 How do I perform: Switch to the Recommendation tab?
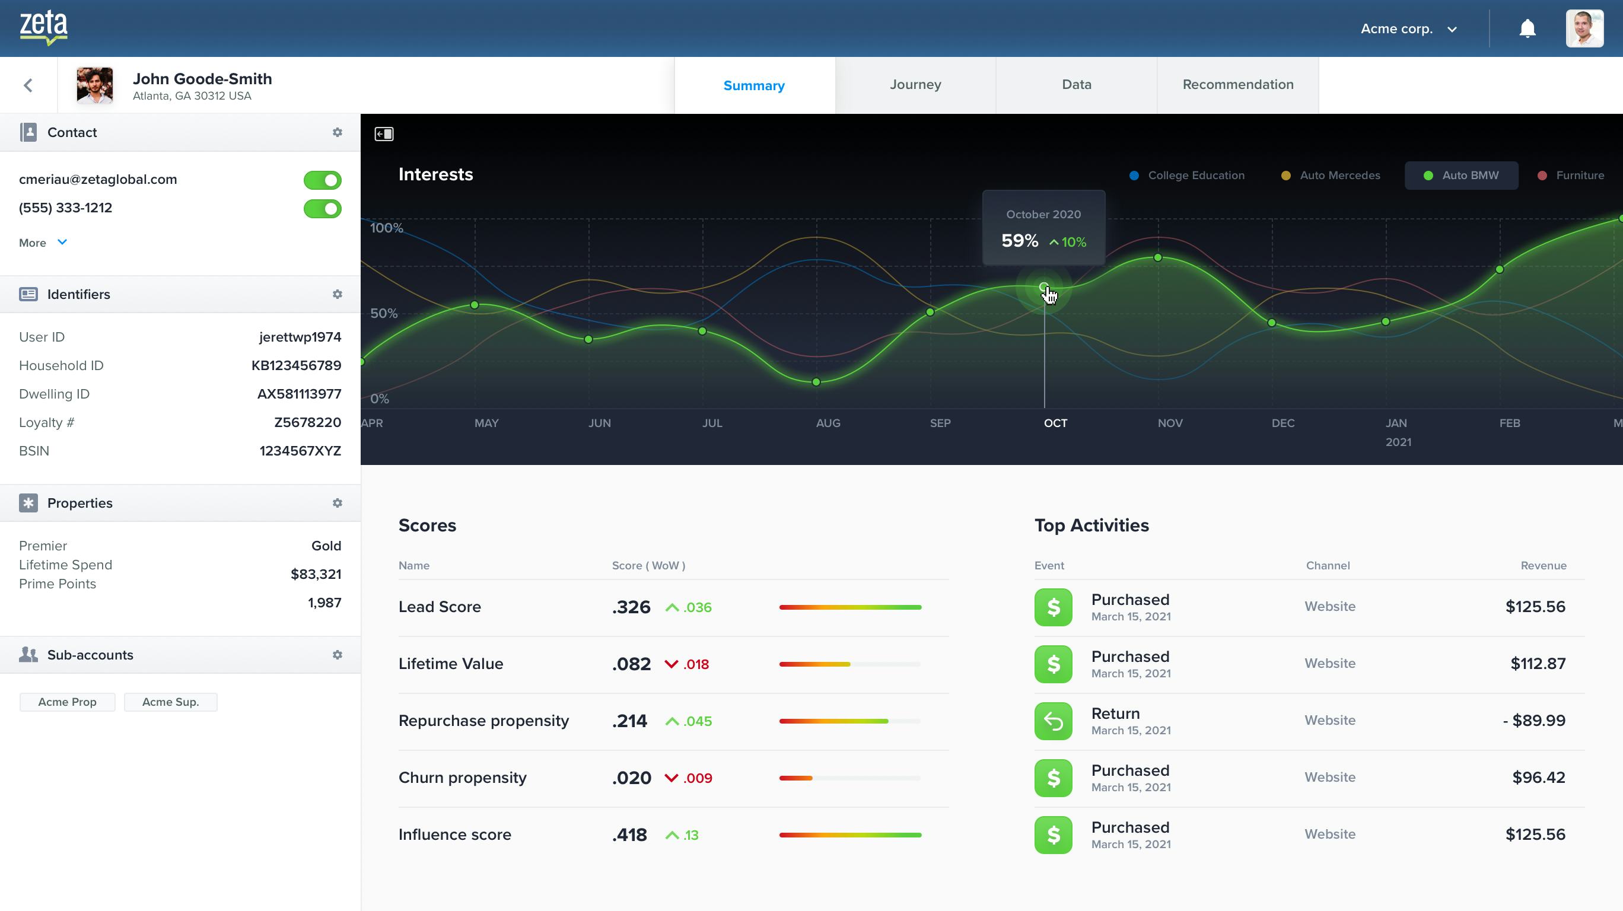click(1237, 84)
